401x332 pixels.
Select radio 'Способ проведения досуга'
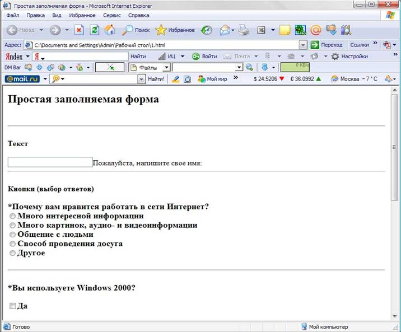[x=12, y=244]
